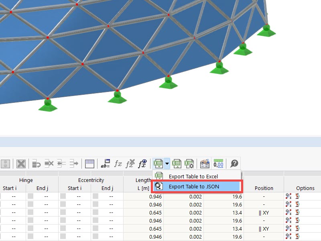Click the Import Table from Excel icon
Image resolution: width=321 pixels, height=241 pixels.
click(x=177, y=163)
